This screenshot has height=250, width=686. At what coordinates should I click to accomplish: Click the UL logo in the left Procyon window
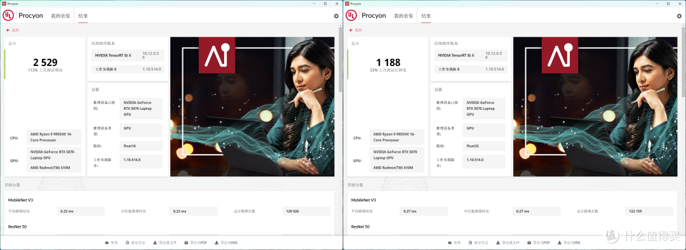pos(8,15)
